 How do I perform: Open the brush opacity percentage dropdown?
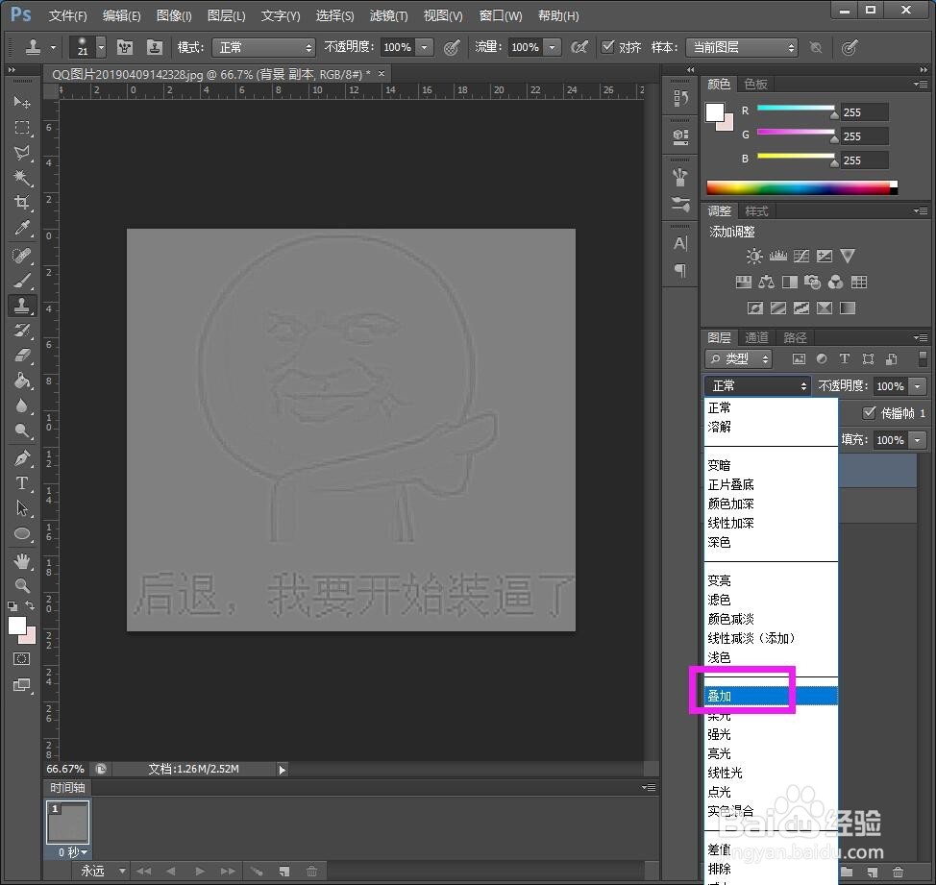[x=425, y=47]
